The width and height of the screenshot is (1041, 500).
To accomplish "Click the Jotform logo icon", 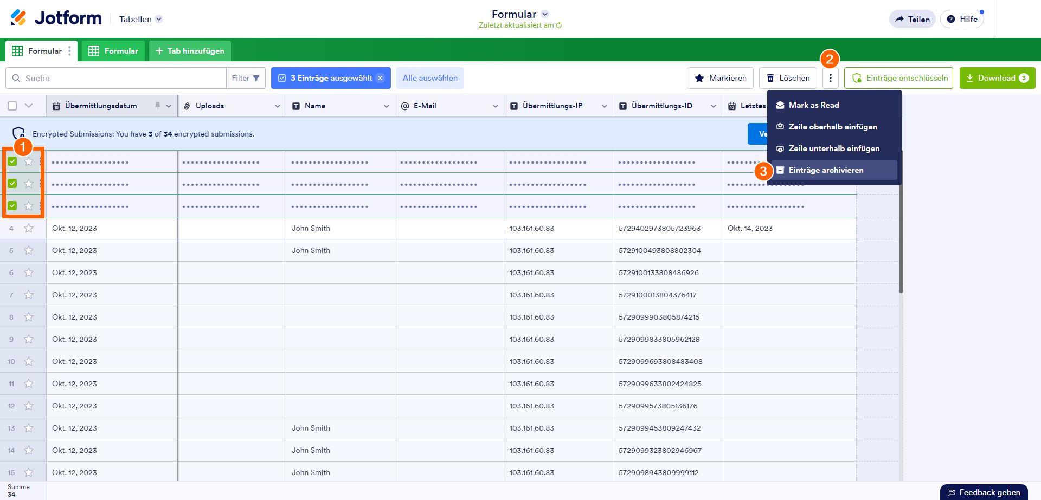I will (x=18, y=18).
